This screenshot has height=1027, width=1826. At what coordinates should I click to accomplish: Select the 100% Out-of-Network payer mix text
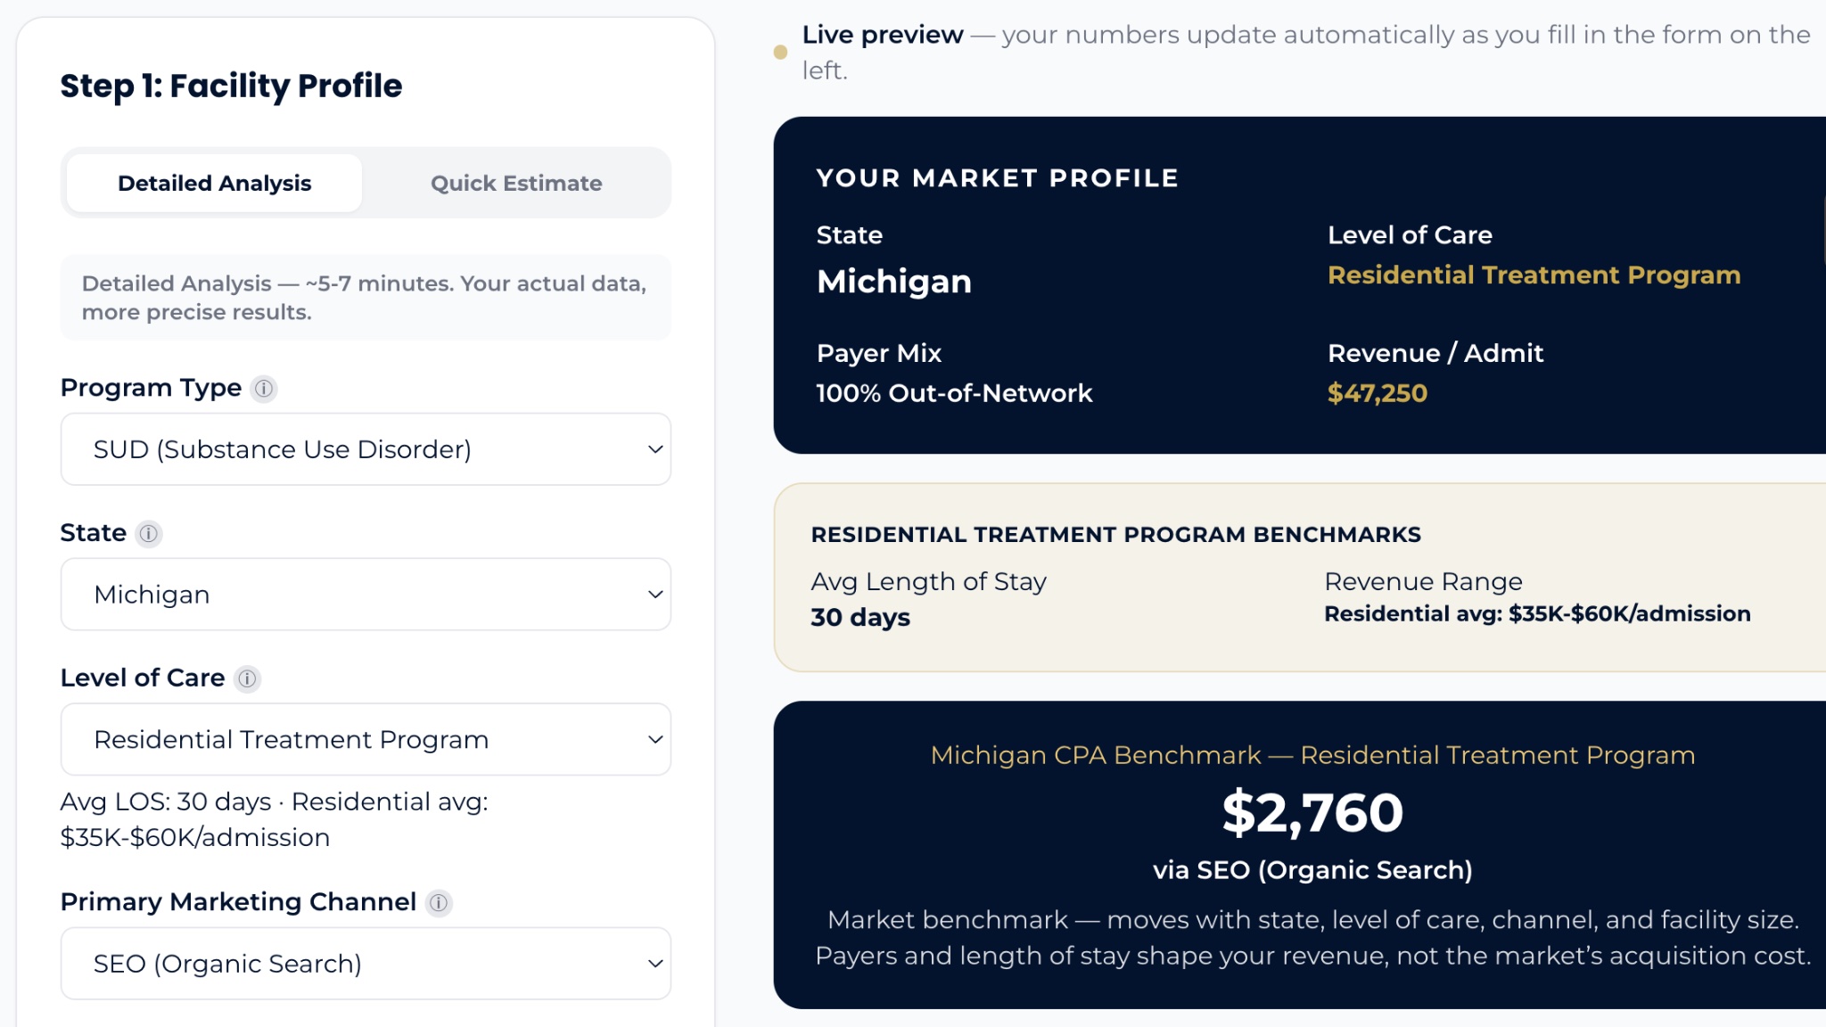(x=954, y=393)
